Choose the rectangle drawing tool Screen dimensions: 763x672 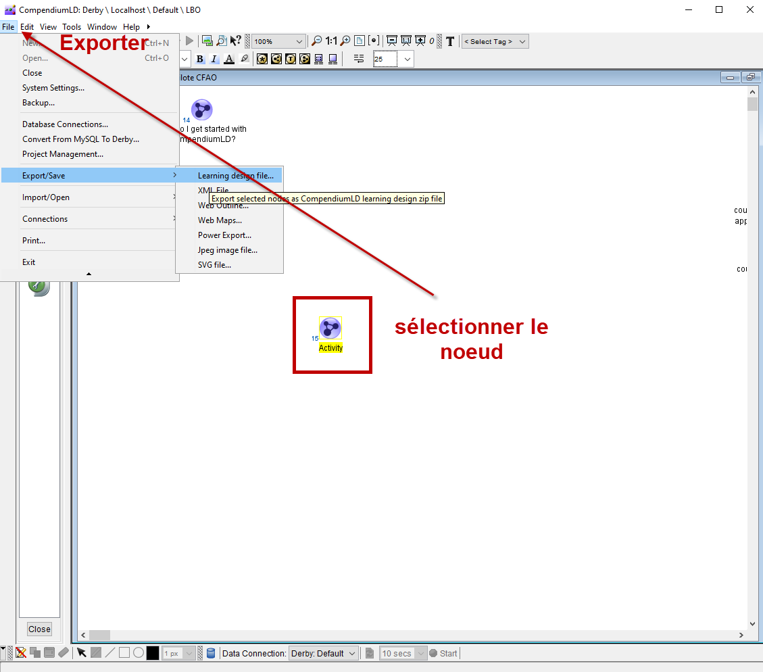[x=124, y=652]
